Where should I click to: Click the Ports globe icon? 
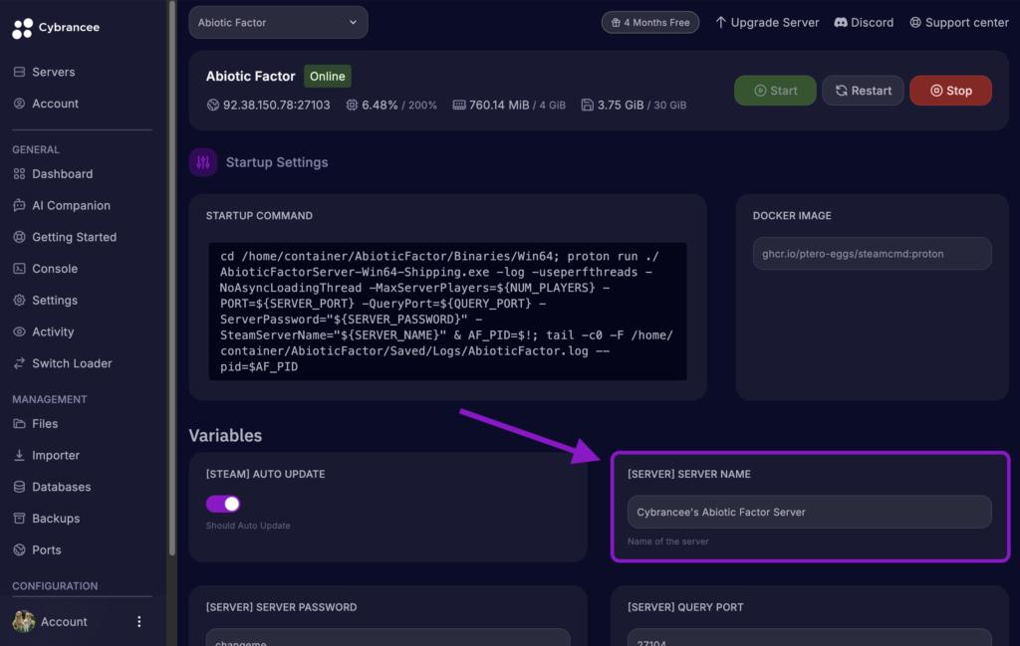(19, 549)
